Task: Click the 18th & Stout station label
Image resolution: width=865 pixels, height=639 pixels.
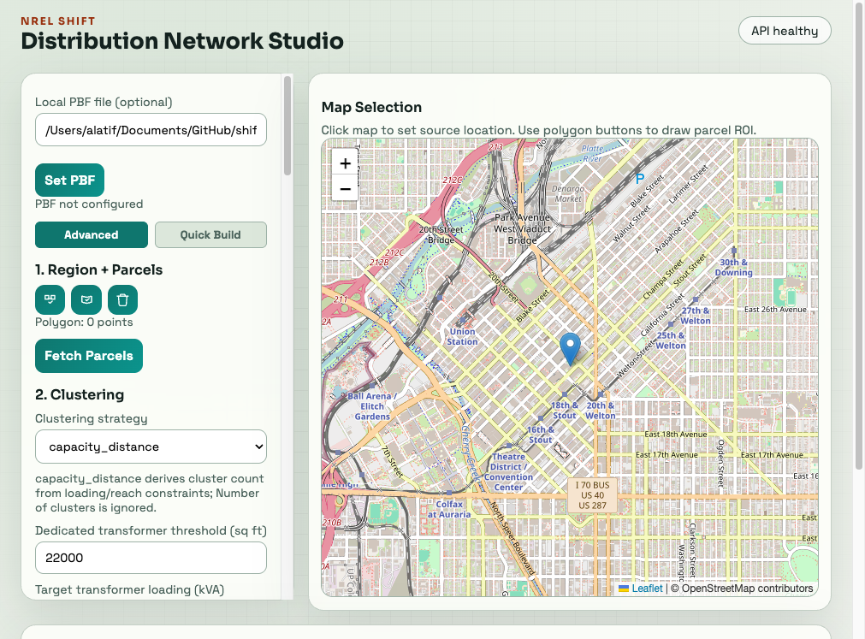Action: [565, 411]
